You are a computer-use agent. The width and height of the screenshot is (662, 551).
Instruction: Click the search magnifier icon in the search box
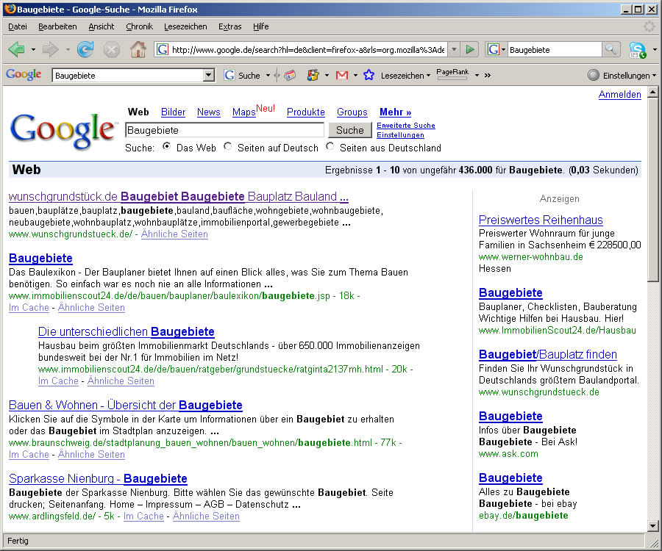(611, 50)
